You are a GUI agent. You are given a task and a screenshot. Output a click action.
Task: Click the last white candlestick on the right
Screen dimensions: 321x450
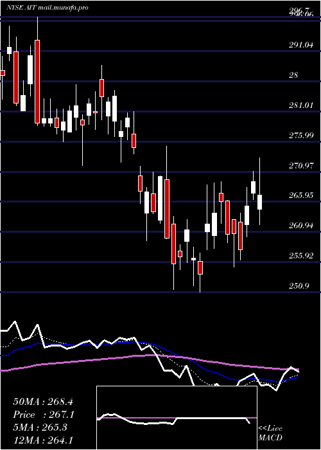(259, 202)
